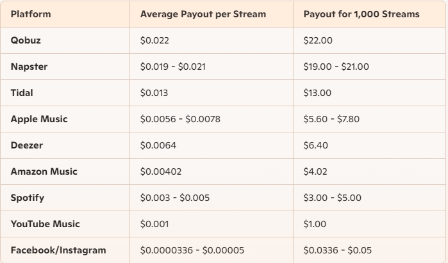Image resolution: width=448 pixels, height=263 pixels.
Task: Click the $0.0064 Deezer payout cell
Action: (158, 145)
